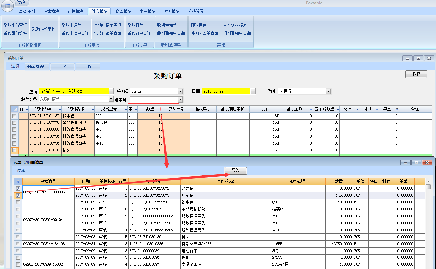
Task: Switch to the 仓库模块 tab
Action: 123,11
